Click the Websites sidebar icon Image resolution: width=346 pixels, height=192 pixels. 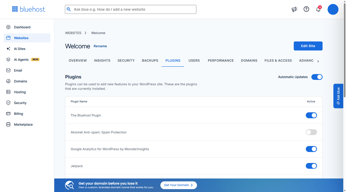(x=8, y=38)
